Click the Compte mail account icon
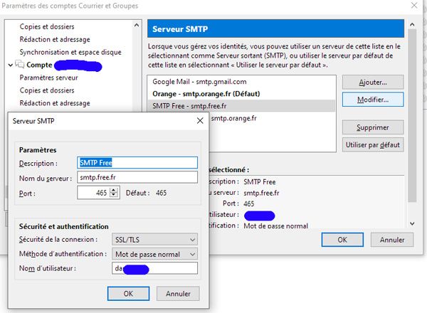 point(20,65)
